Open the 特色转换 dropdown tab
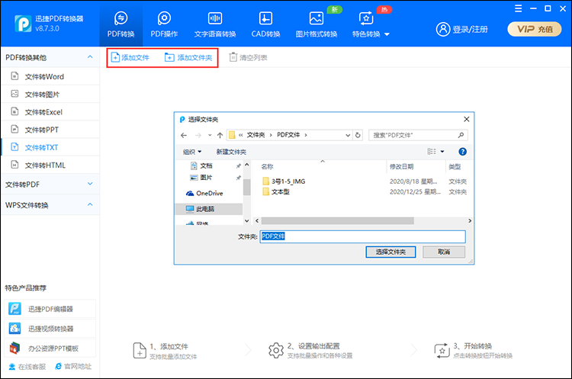This screenshot has width=572, height=379. point(371,24)
